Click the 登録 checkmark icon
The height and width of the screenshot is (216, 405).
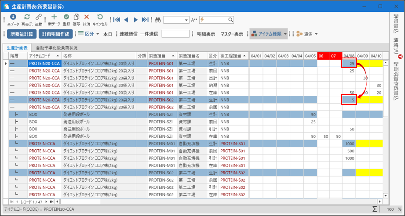click(x=66, y=17)
